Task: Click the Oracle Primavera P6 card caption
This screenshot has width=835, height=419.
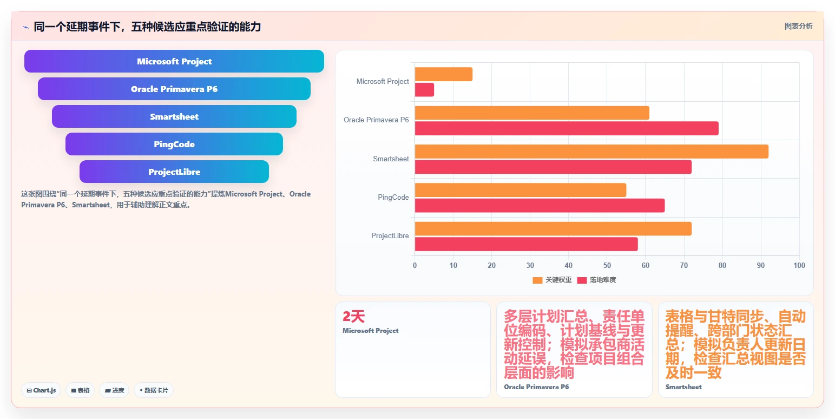Action: [536, 387]
